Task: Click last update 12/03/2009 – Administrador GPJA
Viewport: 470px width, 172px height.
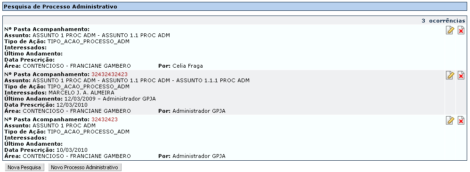Action: click(110, 99)
